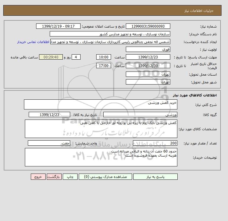Open 'اطلاعات تماس خریدار' contact link

pyautogui.click(x=33, y=42)
